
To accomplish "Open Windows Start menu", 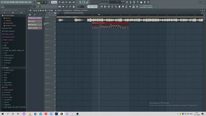I will pos(3,114).
